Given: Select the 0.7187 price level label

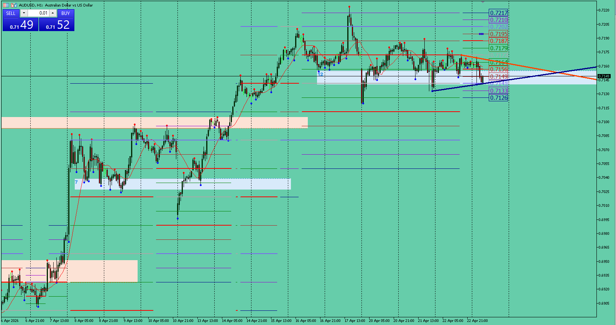Looking at the screenshot, I should (499, 41).
